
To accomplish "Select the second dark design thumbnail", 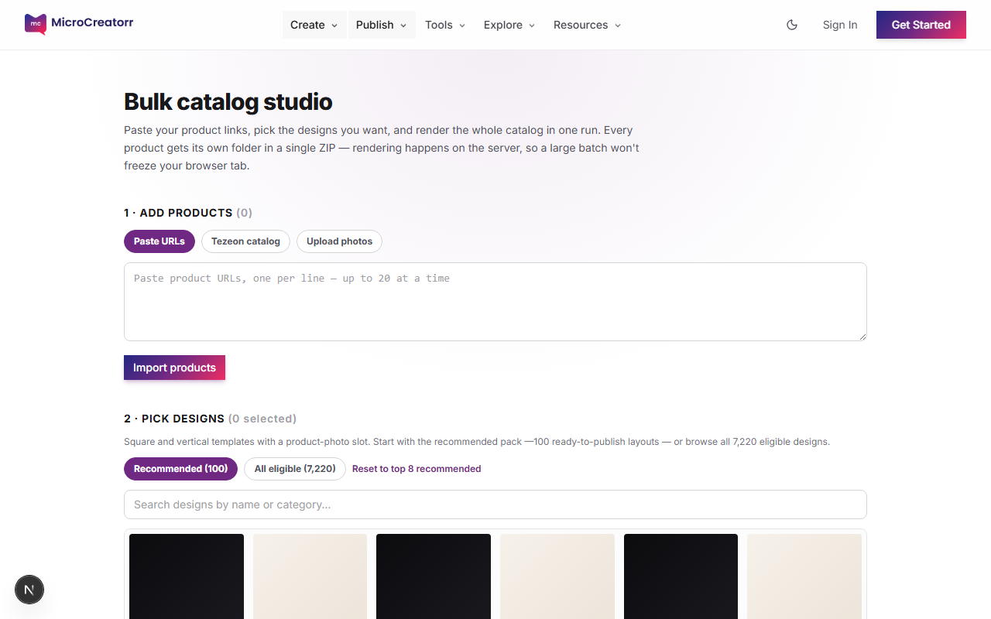I will click(x=434, y=576).
